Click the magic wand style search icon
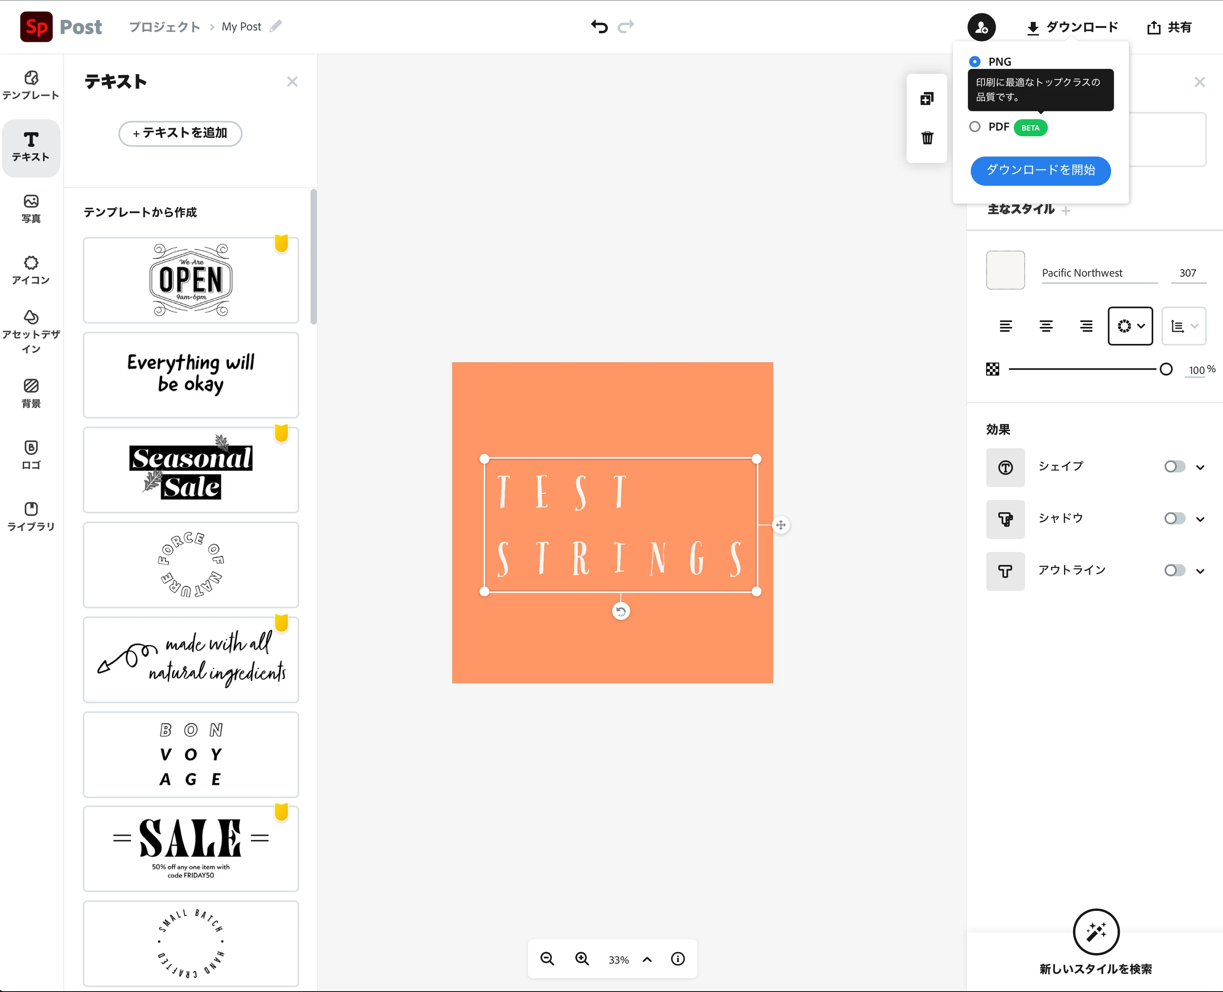 (1096, 932)
